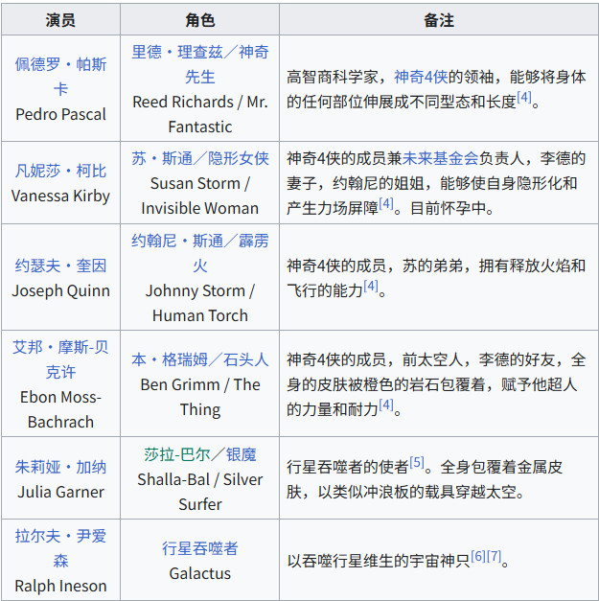Open citation [4] in the Johnny Storm row
Screen dimensions: 599x601
[371, 286]
